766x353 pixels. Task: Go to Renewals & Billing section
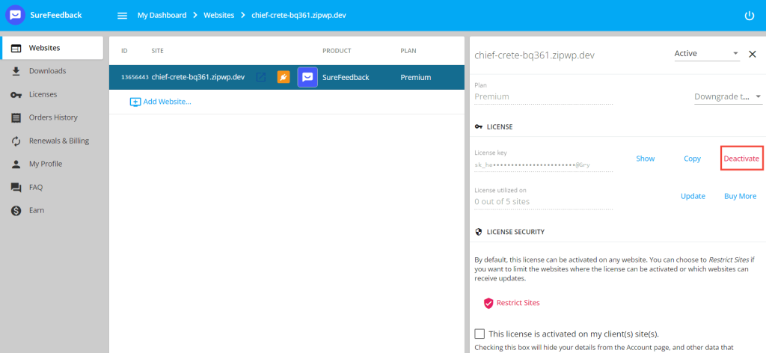coord(58,141)
